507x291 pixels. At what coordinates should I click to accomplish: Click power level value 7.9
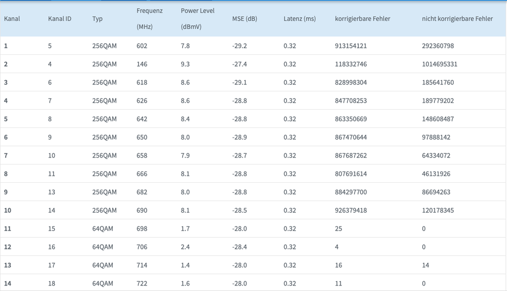(x=185, y=156)
